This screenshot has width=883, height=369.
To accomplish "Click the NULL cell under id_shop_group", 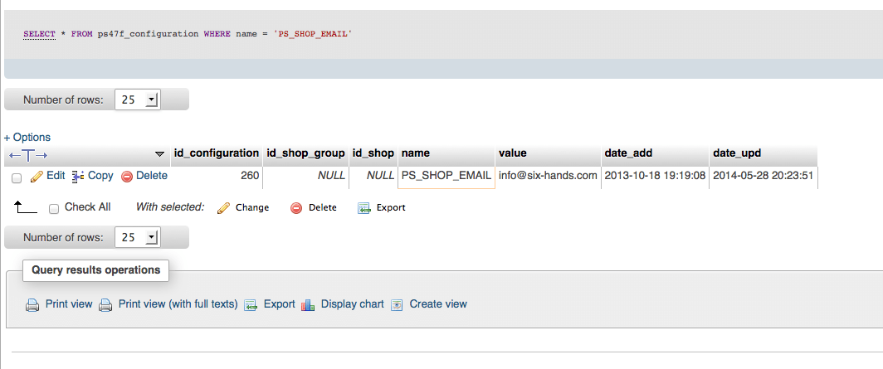I will tap(305, 176).
